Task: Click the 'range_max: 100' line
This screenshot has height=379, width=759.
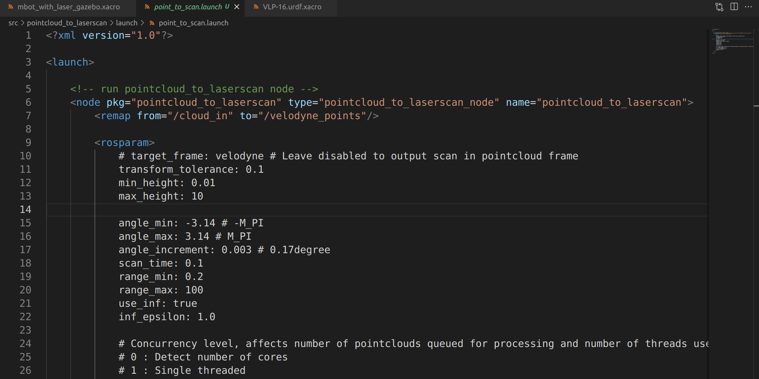Action: pyautogui.click(x=161, y=290)
